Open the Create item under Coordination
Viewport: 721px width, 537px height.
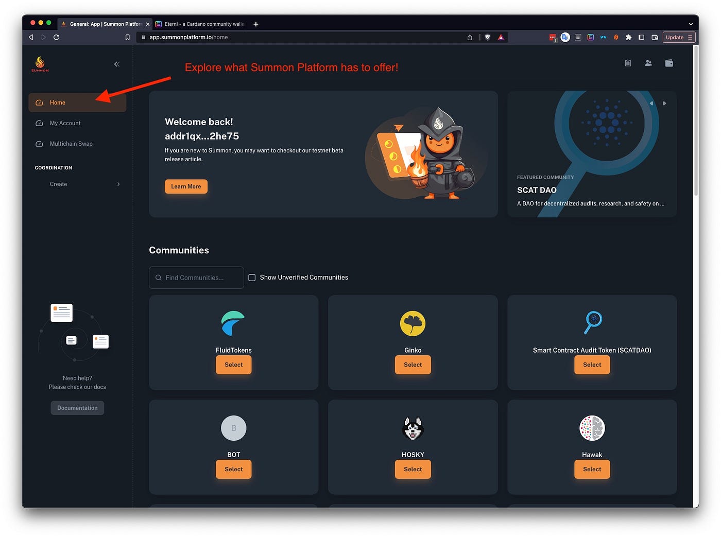click(77, 184)
